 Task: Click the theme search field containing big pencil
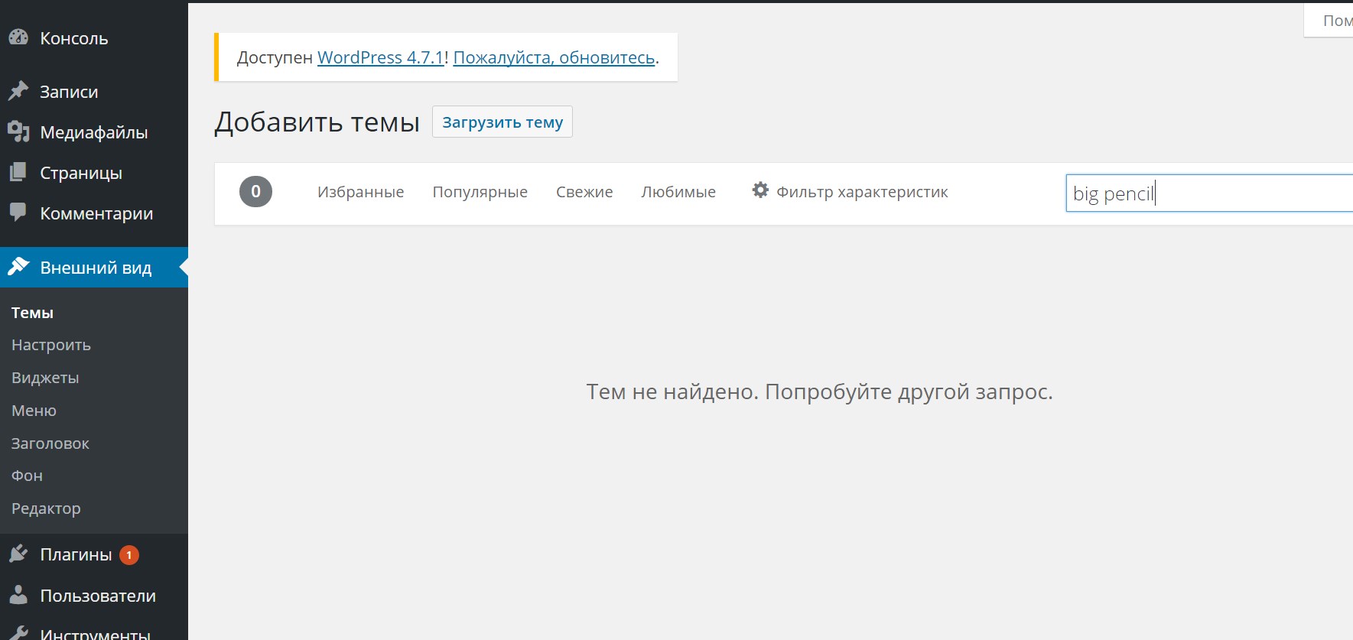[1209, 193]
